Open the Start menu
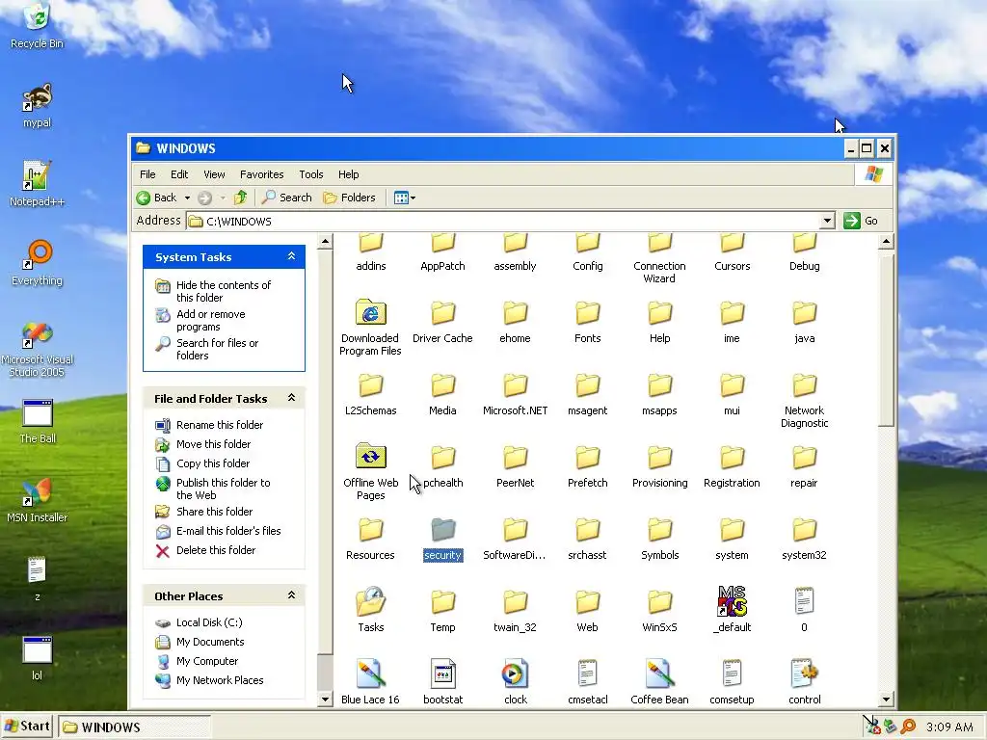The width and height of the screenshot is (987, 740). (x=28, y=727)
